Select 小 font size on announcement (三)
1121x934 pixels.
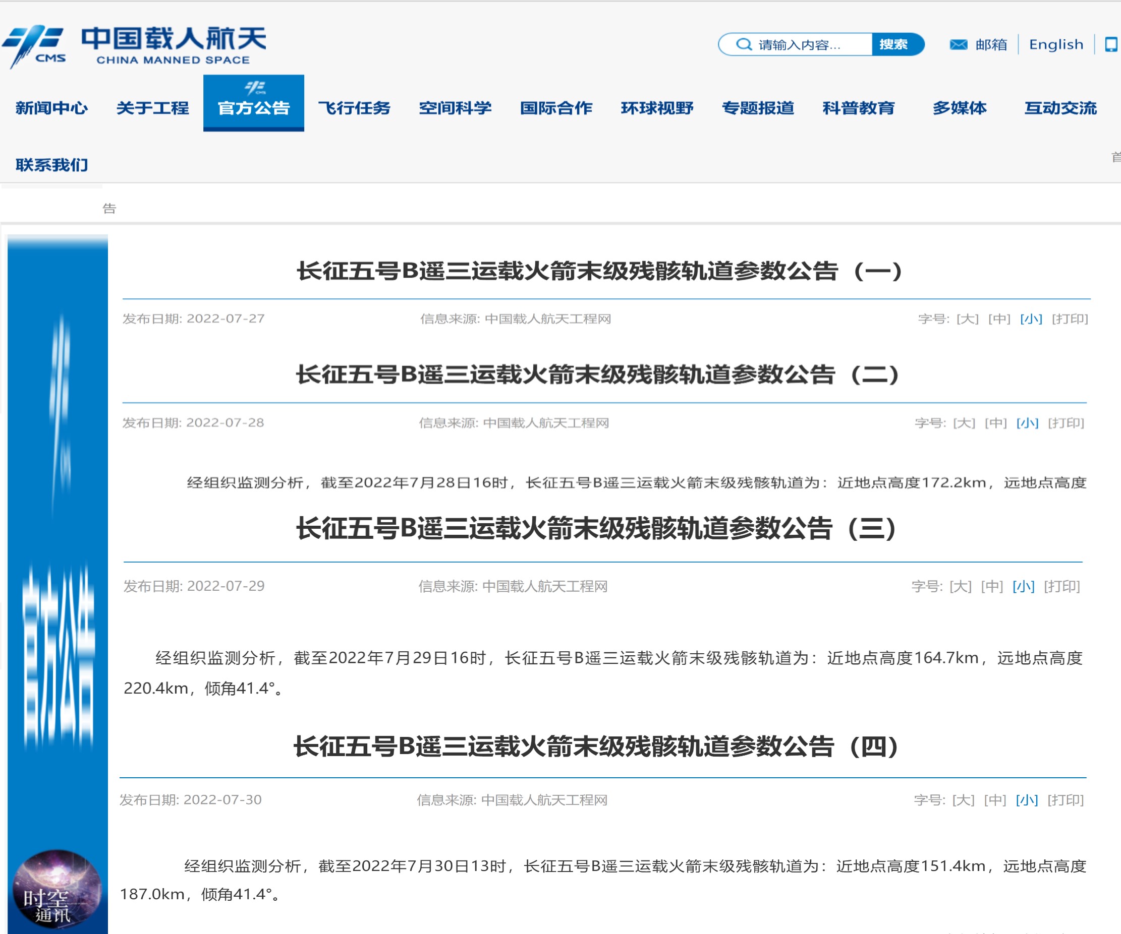tap(1024, 586)
